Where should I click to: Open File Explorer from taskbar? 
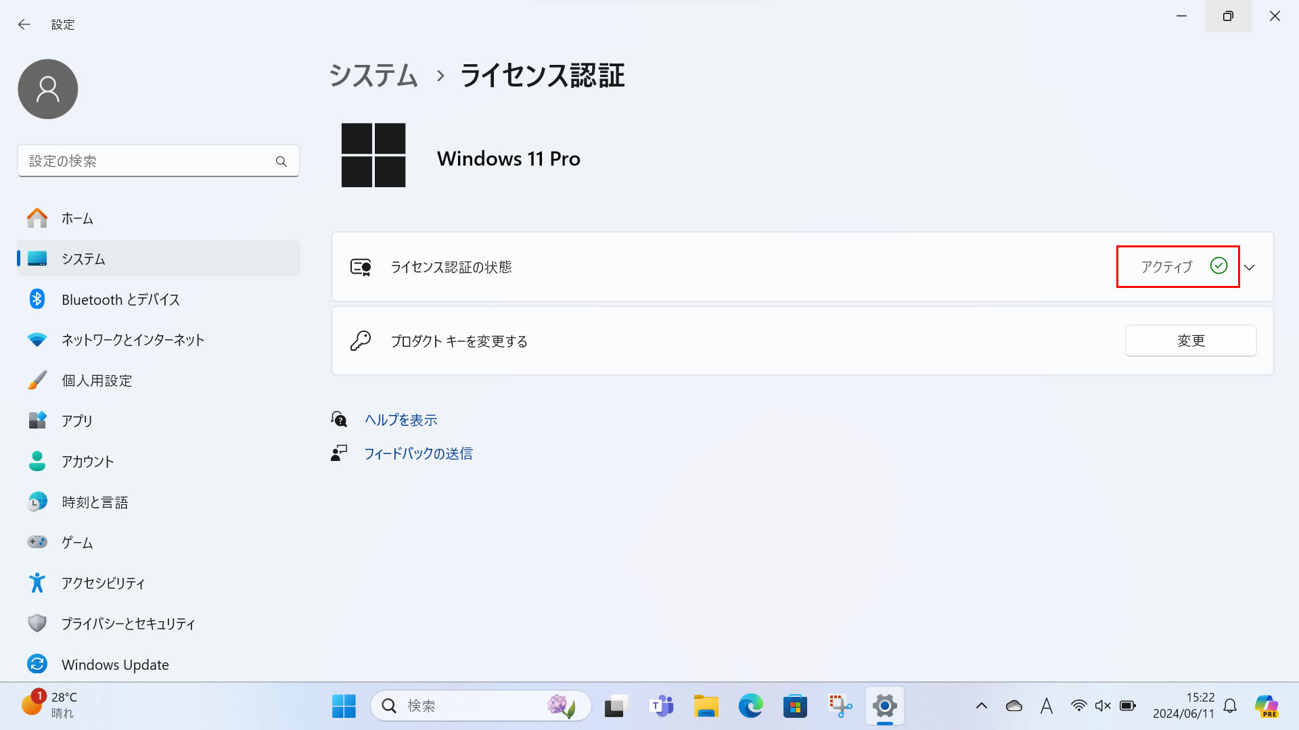point(706,706)
